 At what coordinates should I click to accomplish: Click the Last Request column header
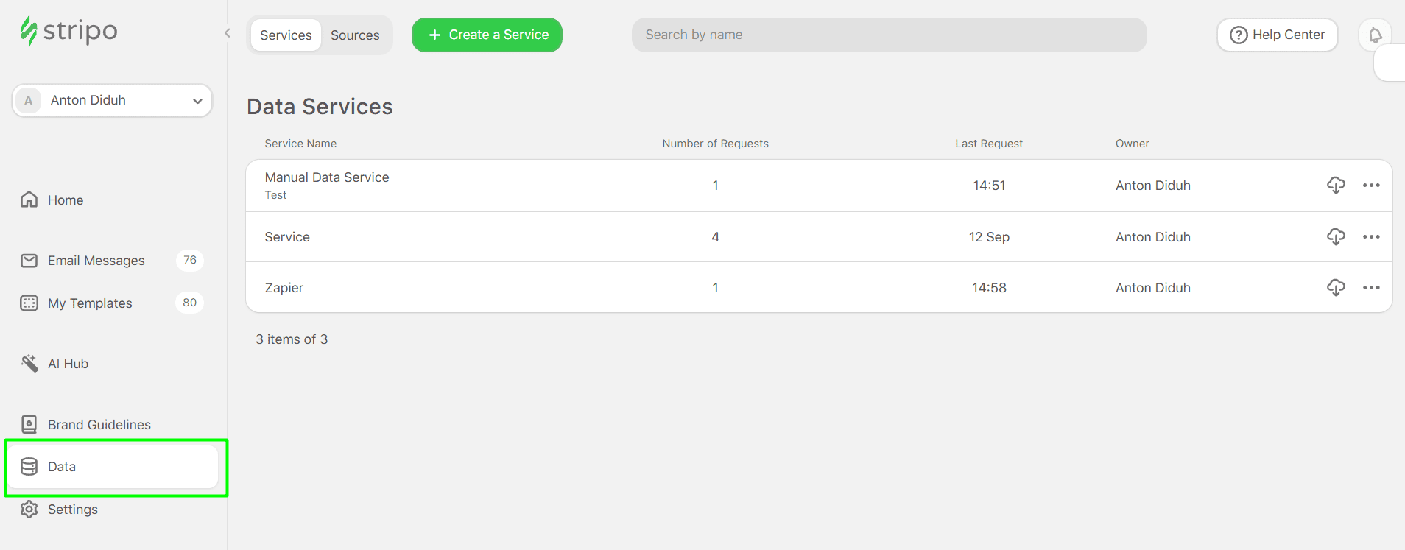(x=989, y=144)
